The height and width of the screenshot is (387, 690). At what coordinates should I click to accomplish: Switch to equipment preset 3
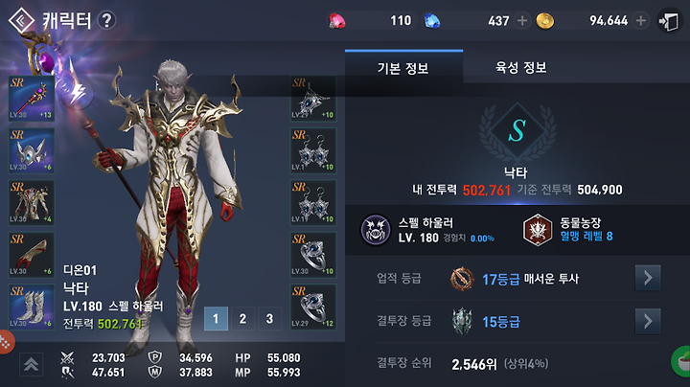269,318
